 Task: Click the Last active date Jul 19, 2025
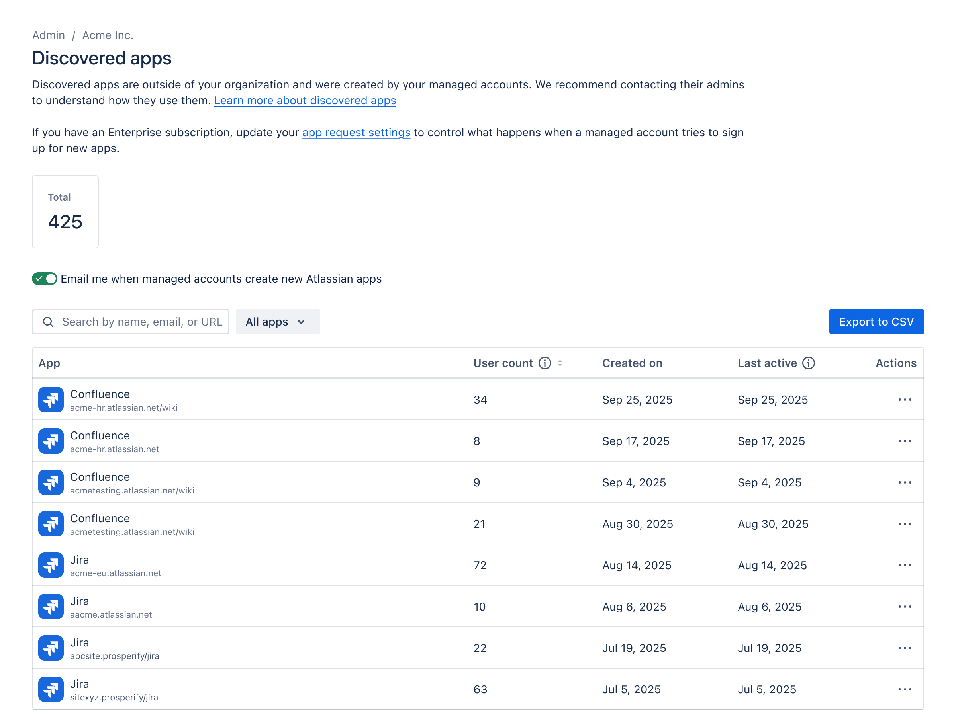pyautogui.click(x=769, y=648)
